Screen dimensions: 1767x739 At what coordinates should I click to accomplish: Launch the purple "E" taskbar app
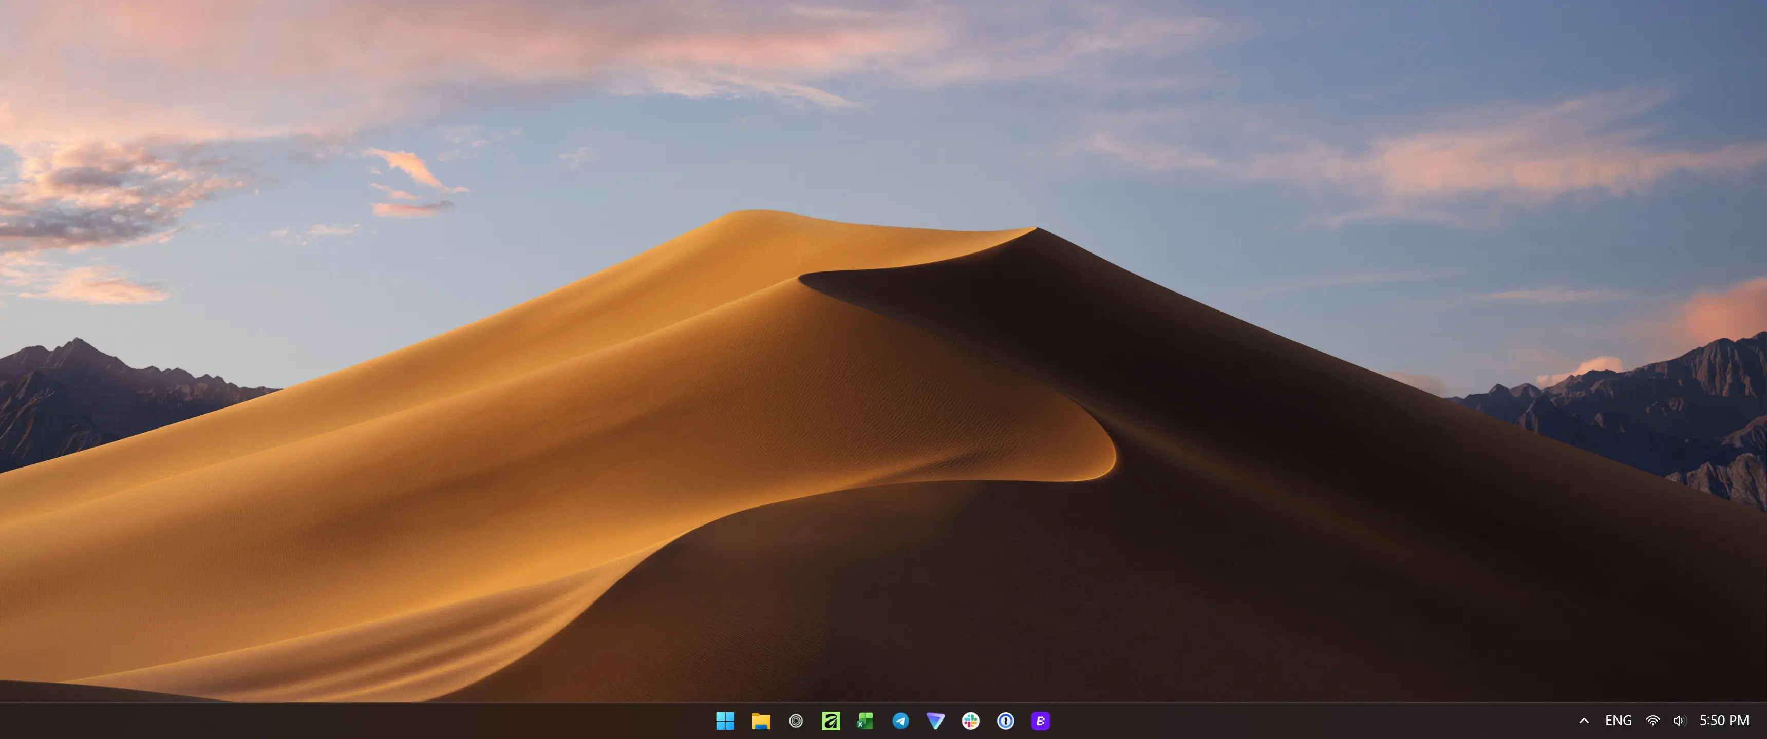click(1041, 721)
